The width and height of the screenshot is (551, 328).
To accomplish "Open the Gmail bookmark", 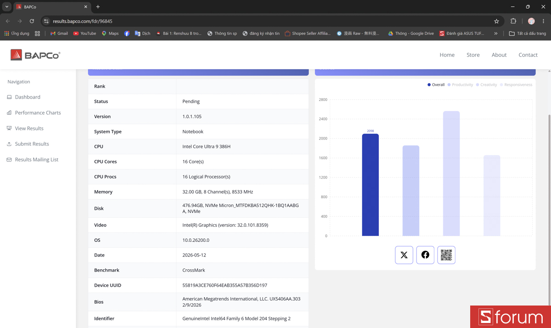I will (59, 33).
